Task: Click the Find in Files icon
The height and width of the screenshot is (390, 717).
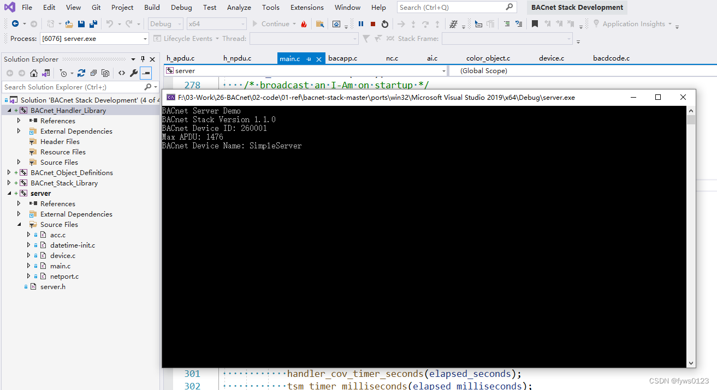Action: click(320, 24)
